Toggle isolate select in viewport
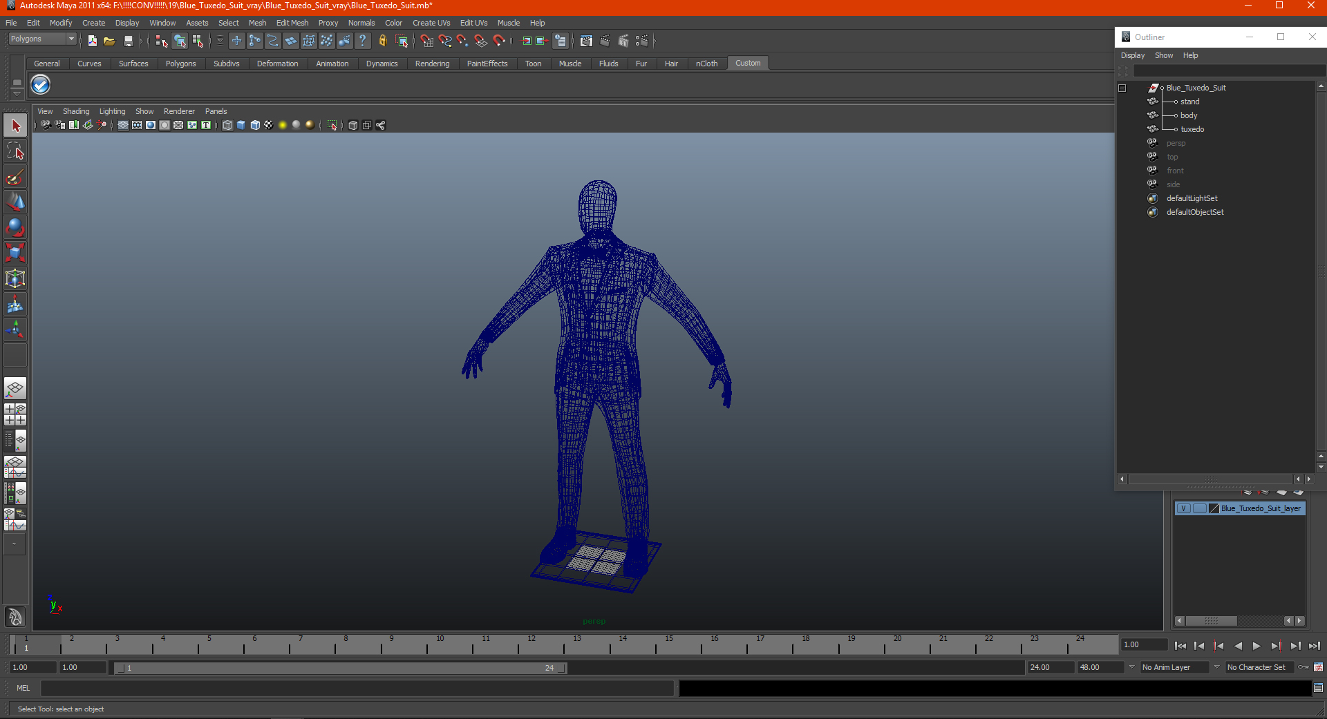This screenshot has height=719, width=1327. 332,125
